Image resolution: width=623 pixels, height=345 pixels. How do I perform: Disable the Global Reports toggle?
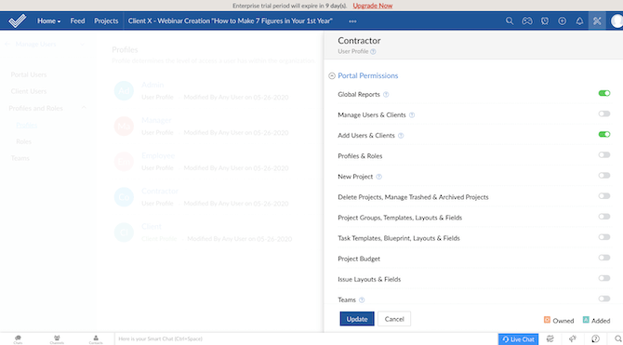tap(604, 93)
